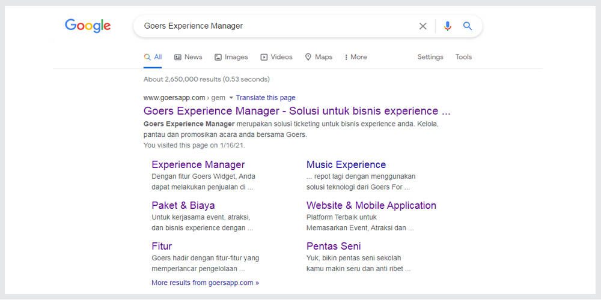
Task: Open the Fitur sitelink
Action: [162, 246]
